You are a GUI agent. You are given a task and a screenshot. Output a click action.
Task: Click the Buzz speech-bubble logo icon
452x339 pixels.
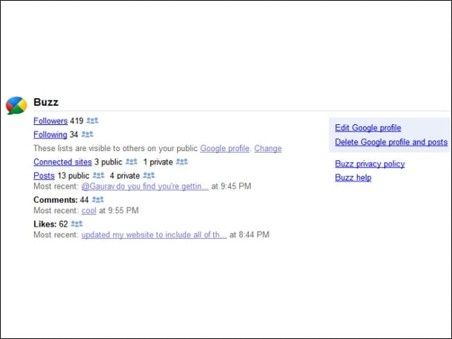(16, 105)
